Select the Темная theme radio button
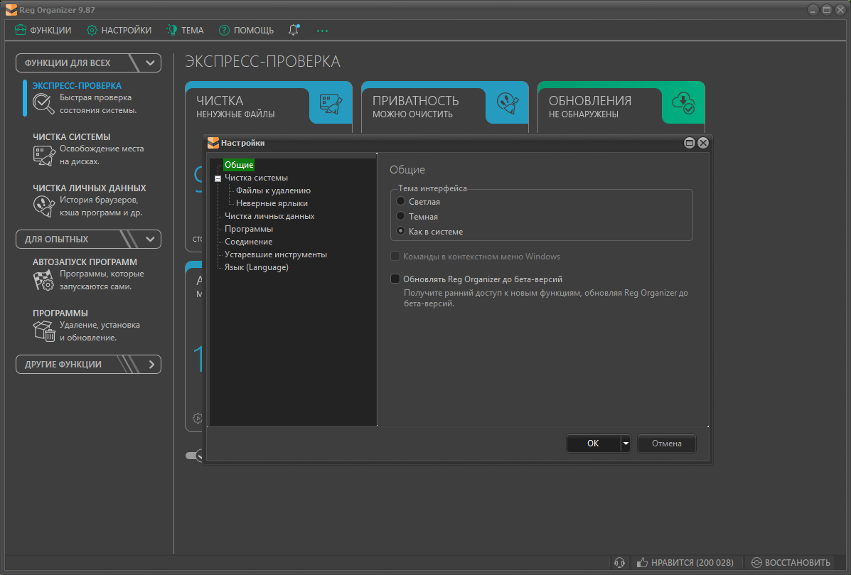The height and width of the screenshot is (575, 851). click(x=401, y=217)
